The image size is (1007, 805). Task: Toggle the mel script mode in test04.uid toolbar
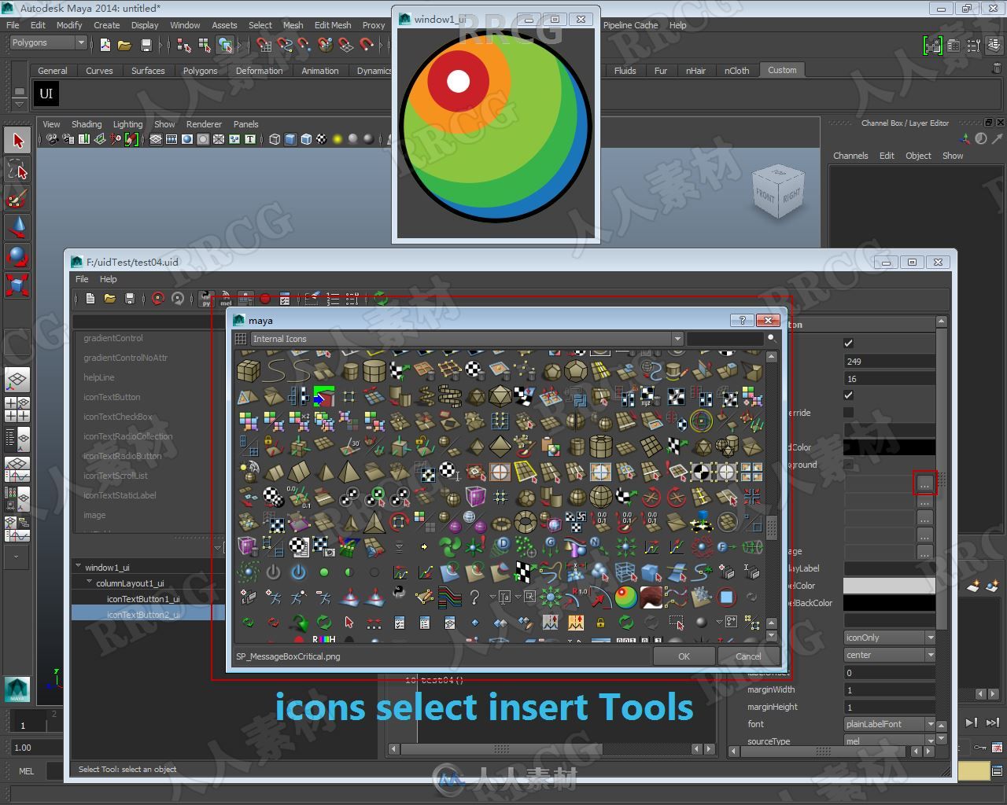point(226,299)
